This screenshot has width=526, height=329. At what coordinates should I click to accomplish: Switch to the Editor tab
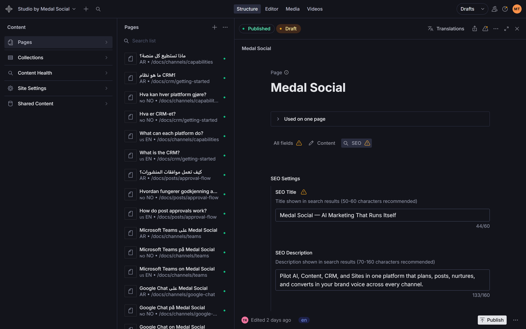(272, 9)
